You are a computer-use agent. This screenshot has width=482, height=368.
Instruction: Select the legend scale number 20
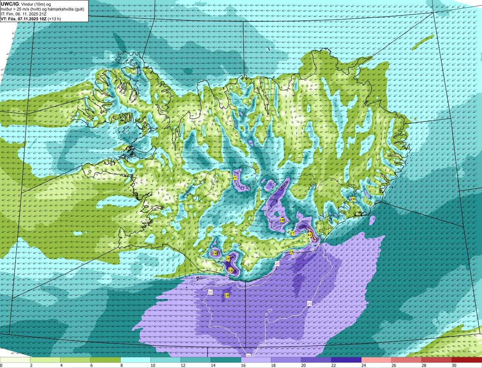[304, 365]
